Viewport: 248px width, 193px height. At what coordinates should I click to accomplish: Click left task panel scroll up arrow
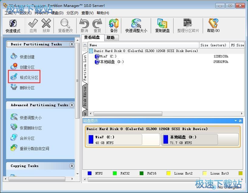77,40
